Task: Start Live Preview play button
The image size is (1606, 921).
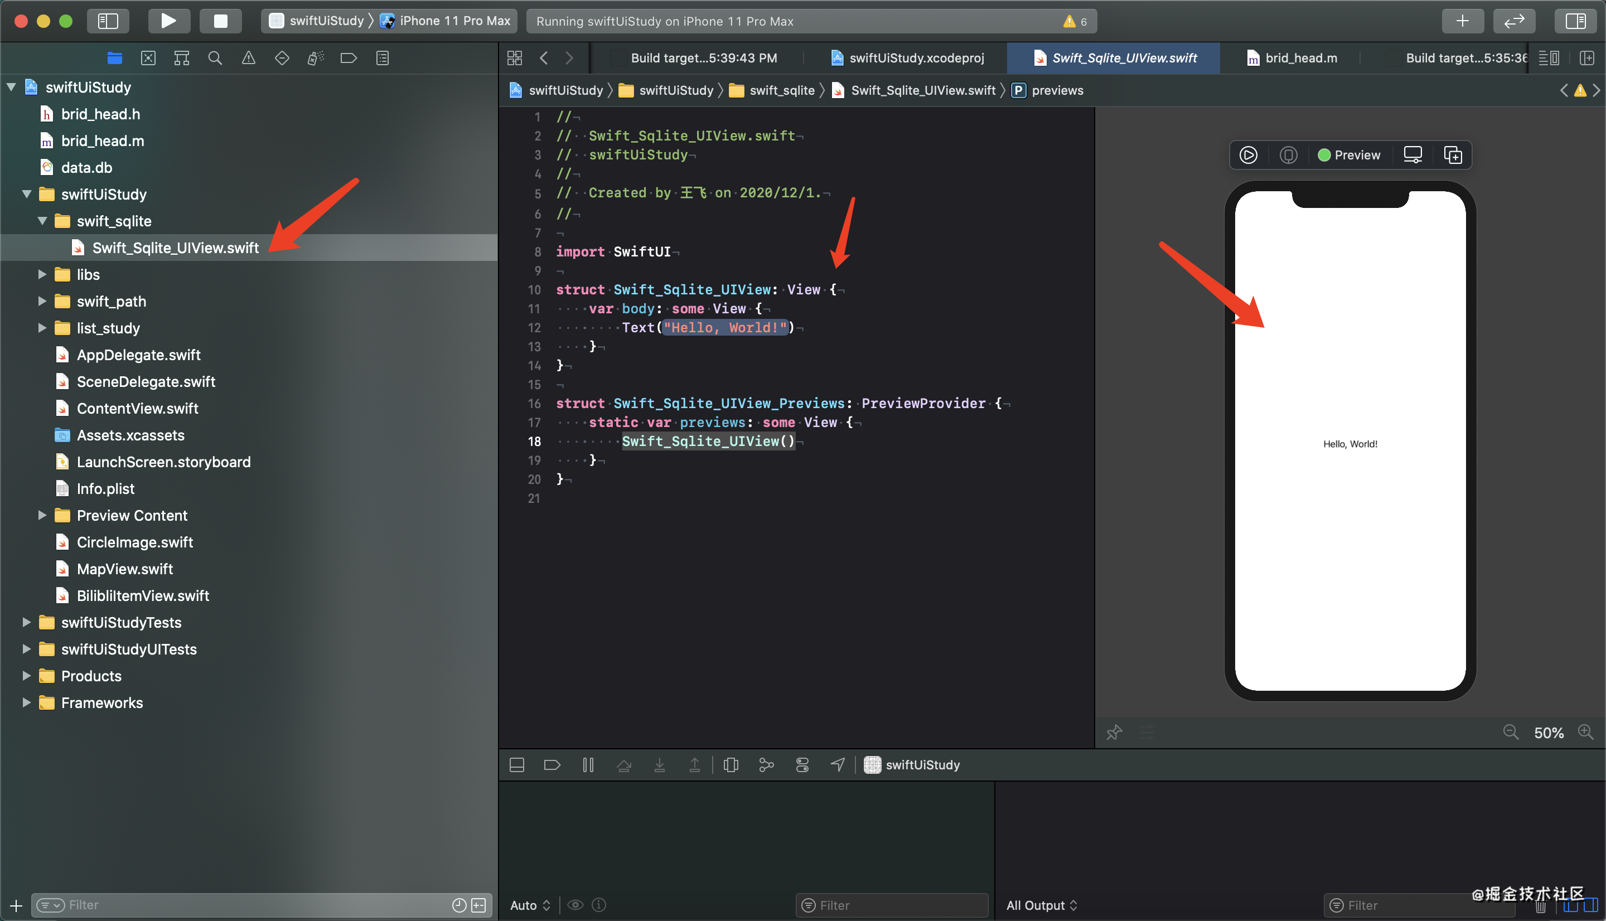Action: pos(1248,155)
